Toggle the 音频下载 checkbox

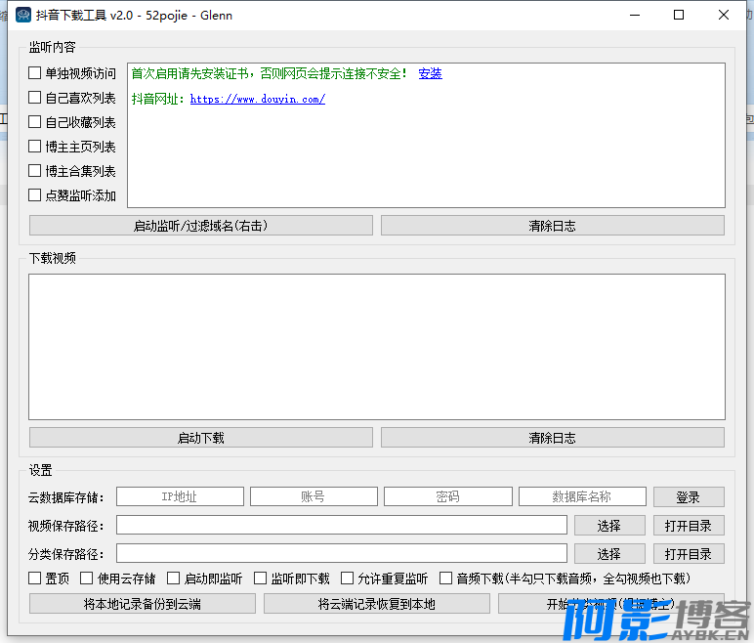(x=445, y=579)
